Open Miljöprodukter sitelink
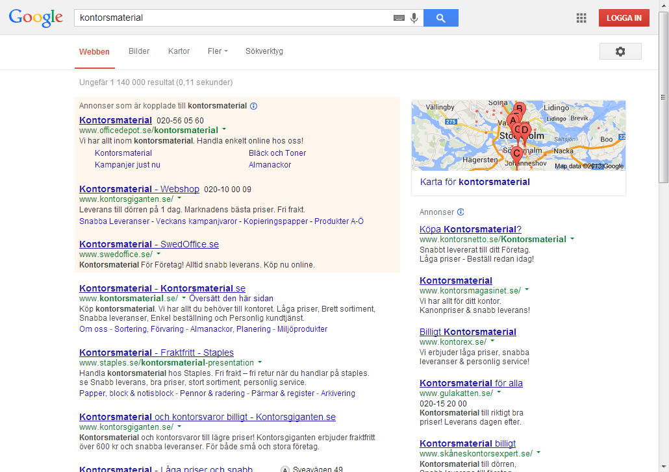This screenshot has height=472, width=669. pos(303,329)
